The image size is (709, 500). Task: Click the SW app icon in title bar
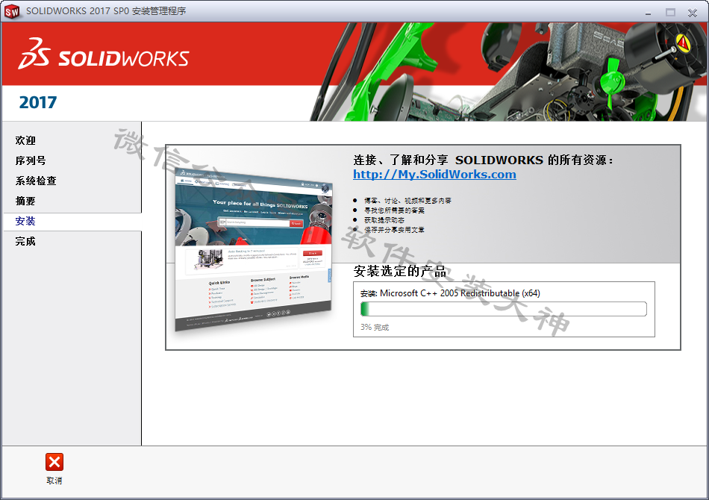tap(12, 12)
